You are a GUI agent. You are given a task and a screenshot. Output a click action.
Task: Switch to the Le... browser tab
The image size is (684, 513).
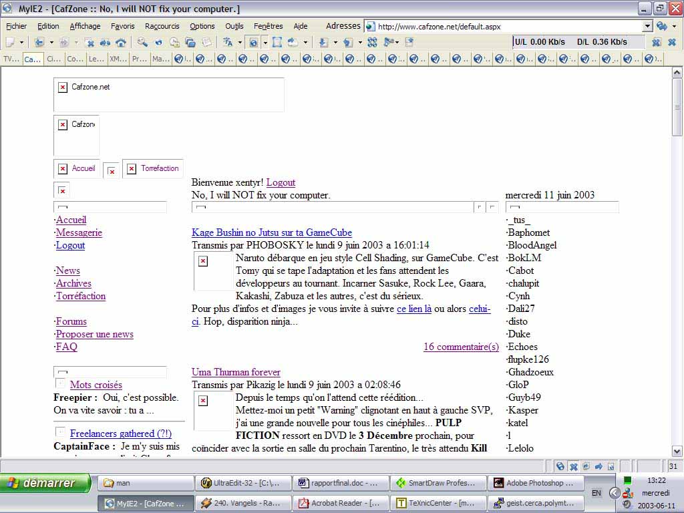click(x=96, y=59)
